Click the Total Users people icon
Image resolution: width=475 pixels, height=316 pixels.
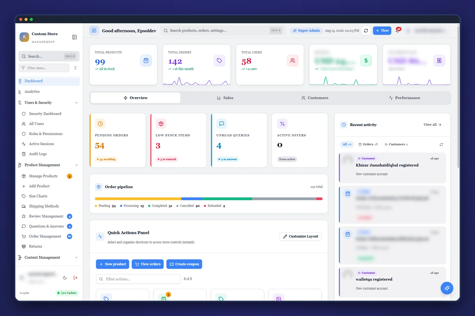pyautogui.click(x=293, y=61)
